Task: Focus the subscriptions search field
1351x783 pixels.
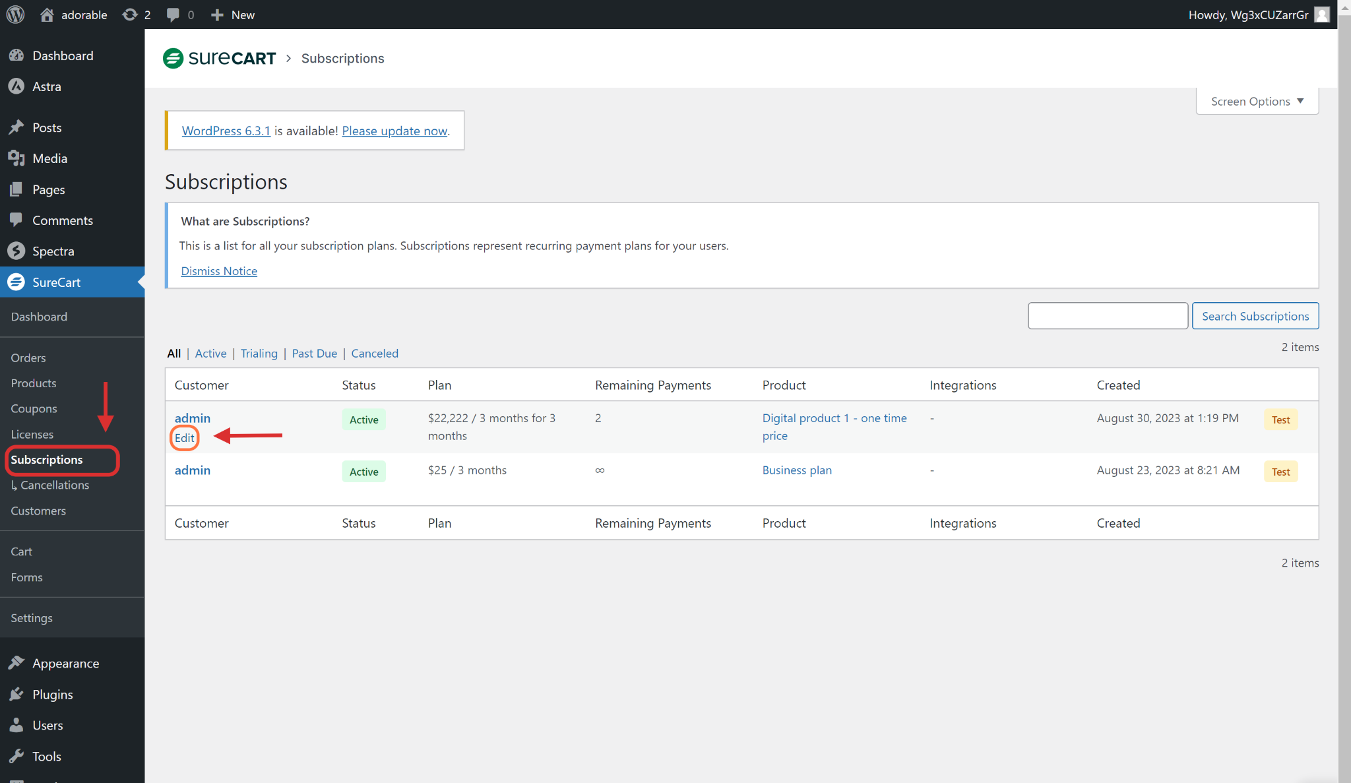Action: [1108, 316]
